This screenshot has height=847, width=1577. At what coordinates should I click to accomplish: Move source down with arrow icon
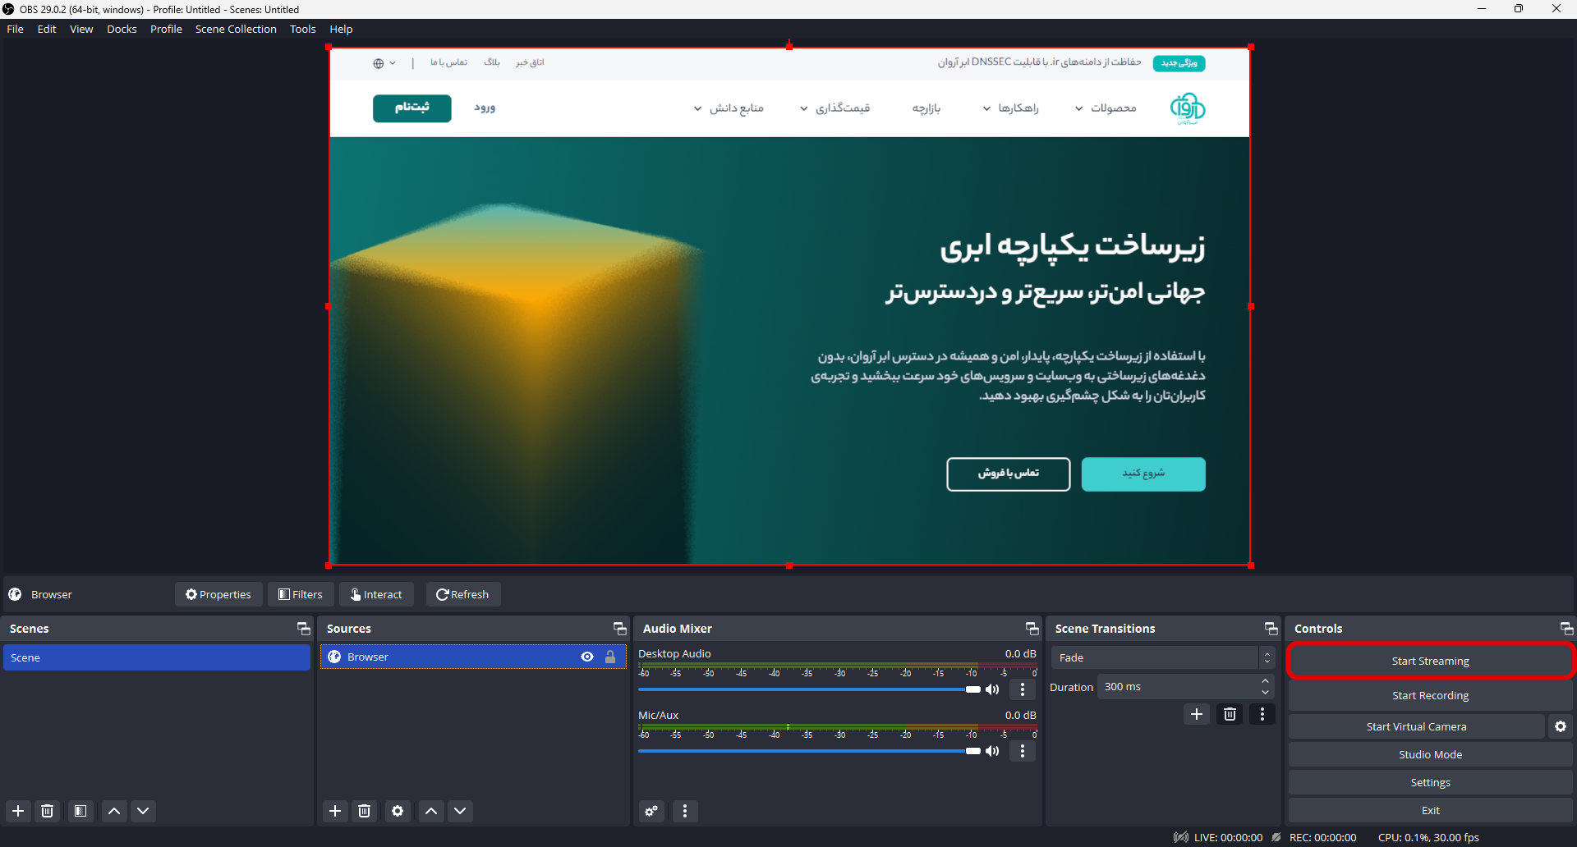pyautogui.click(x=460, y=811)
